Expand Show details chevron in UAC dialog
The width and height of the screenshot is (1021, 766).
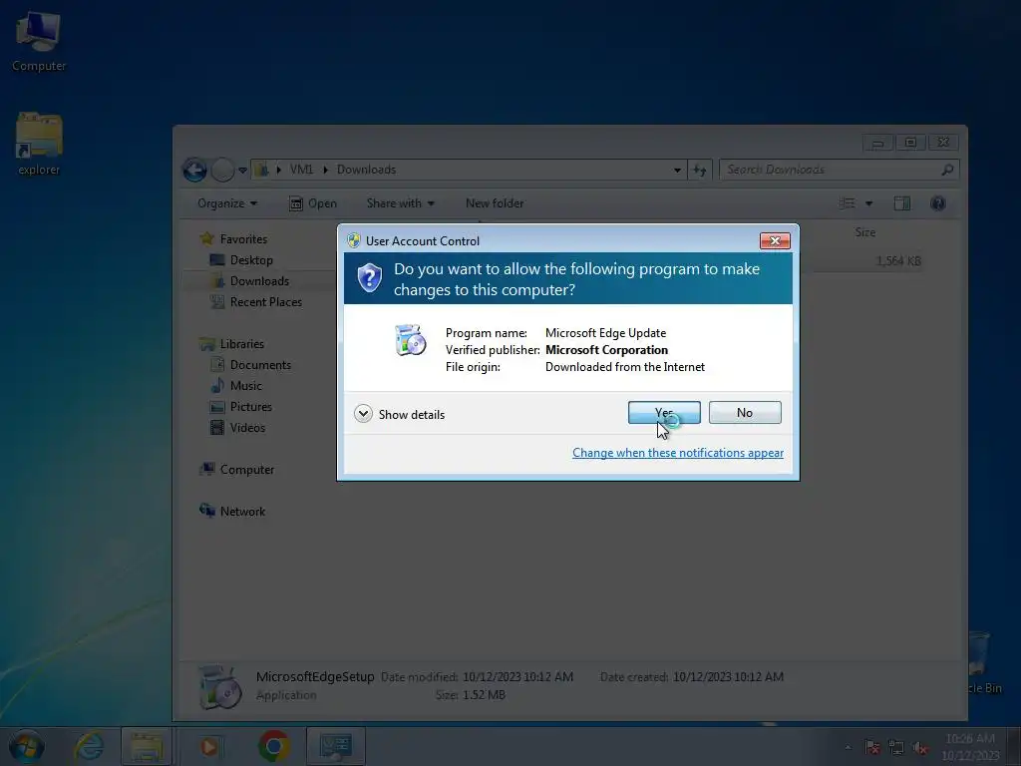click(363, 414)
